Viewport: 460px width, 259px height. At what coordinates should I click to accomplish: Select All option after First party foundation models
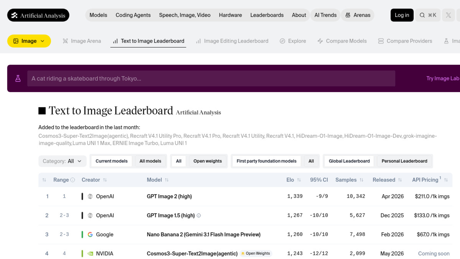[x=311, y=161]
